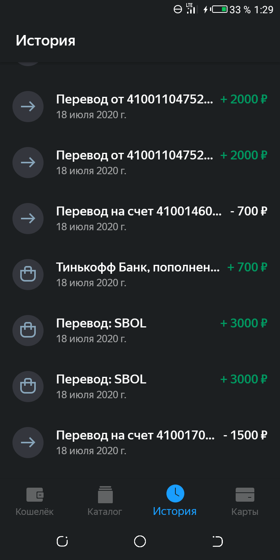This screenshot has height=560, width=280.
Task: Tap the История page header title
Action: (x=45, y=41)
